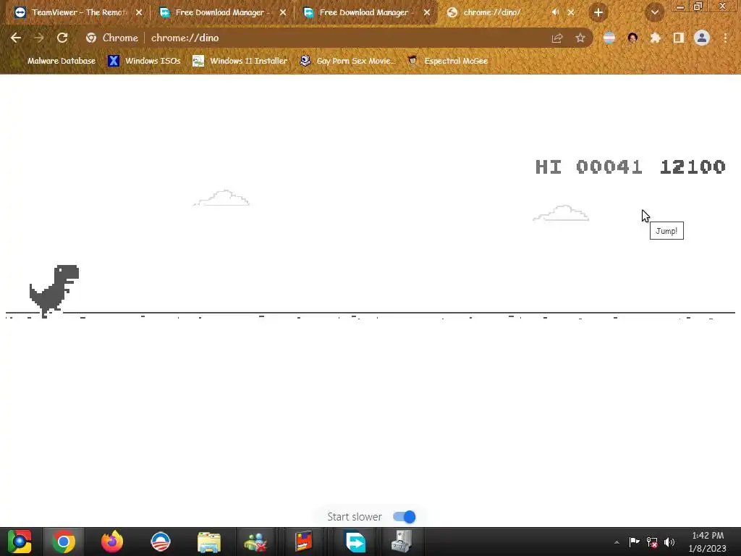Share this page via address bar icon
The height and width of the screenshot is (556, 741).
pos(557,38)
